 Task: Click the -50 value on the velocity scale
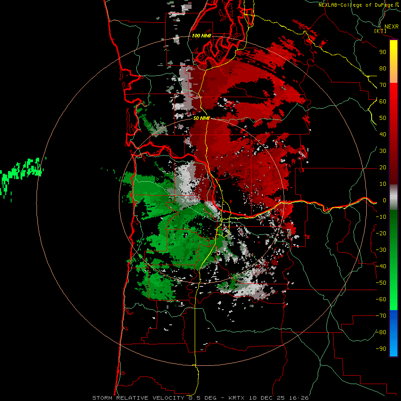tap(381, 283)
